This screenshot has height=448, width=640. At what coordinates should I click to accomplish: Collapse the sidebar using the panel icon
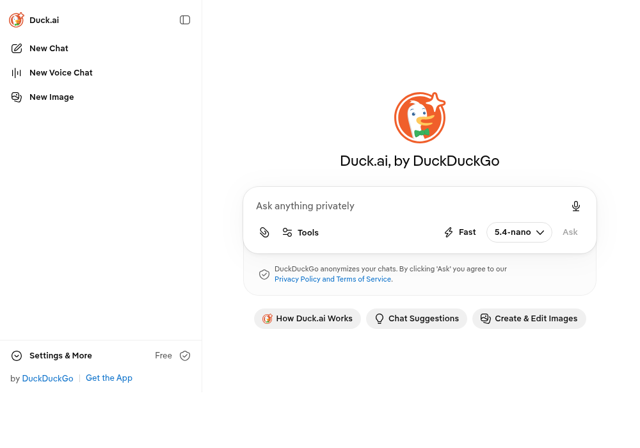click(185, 20)
